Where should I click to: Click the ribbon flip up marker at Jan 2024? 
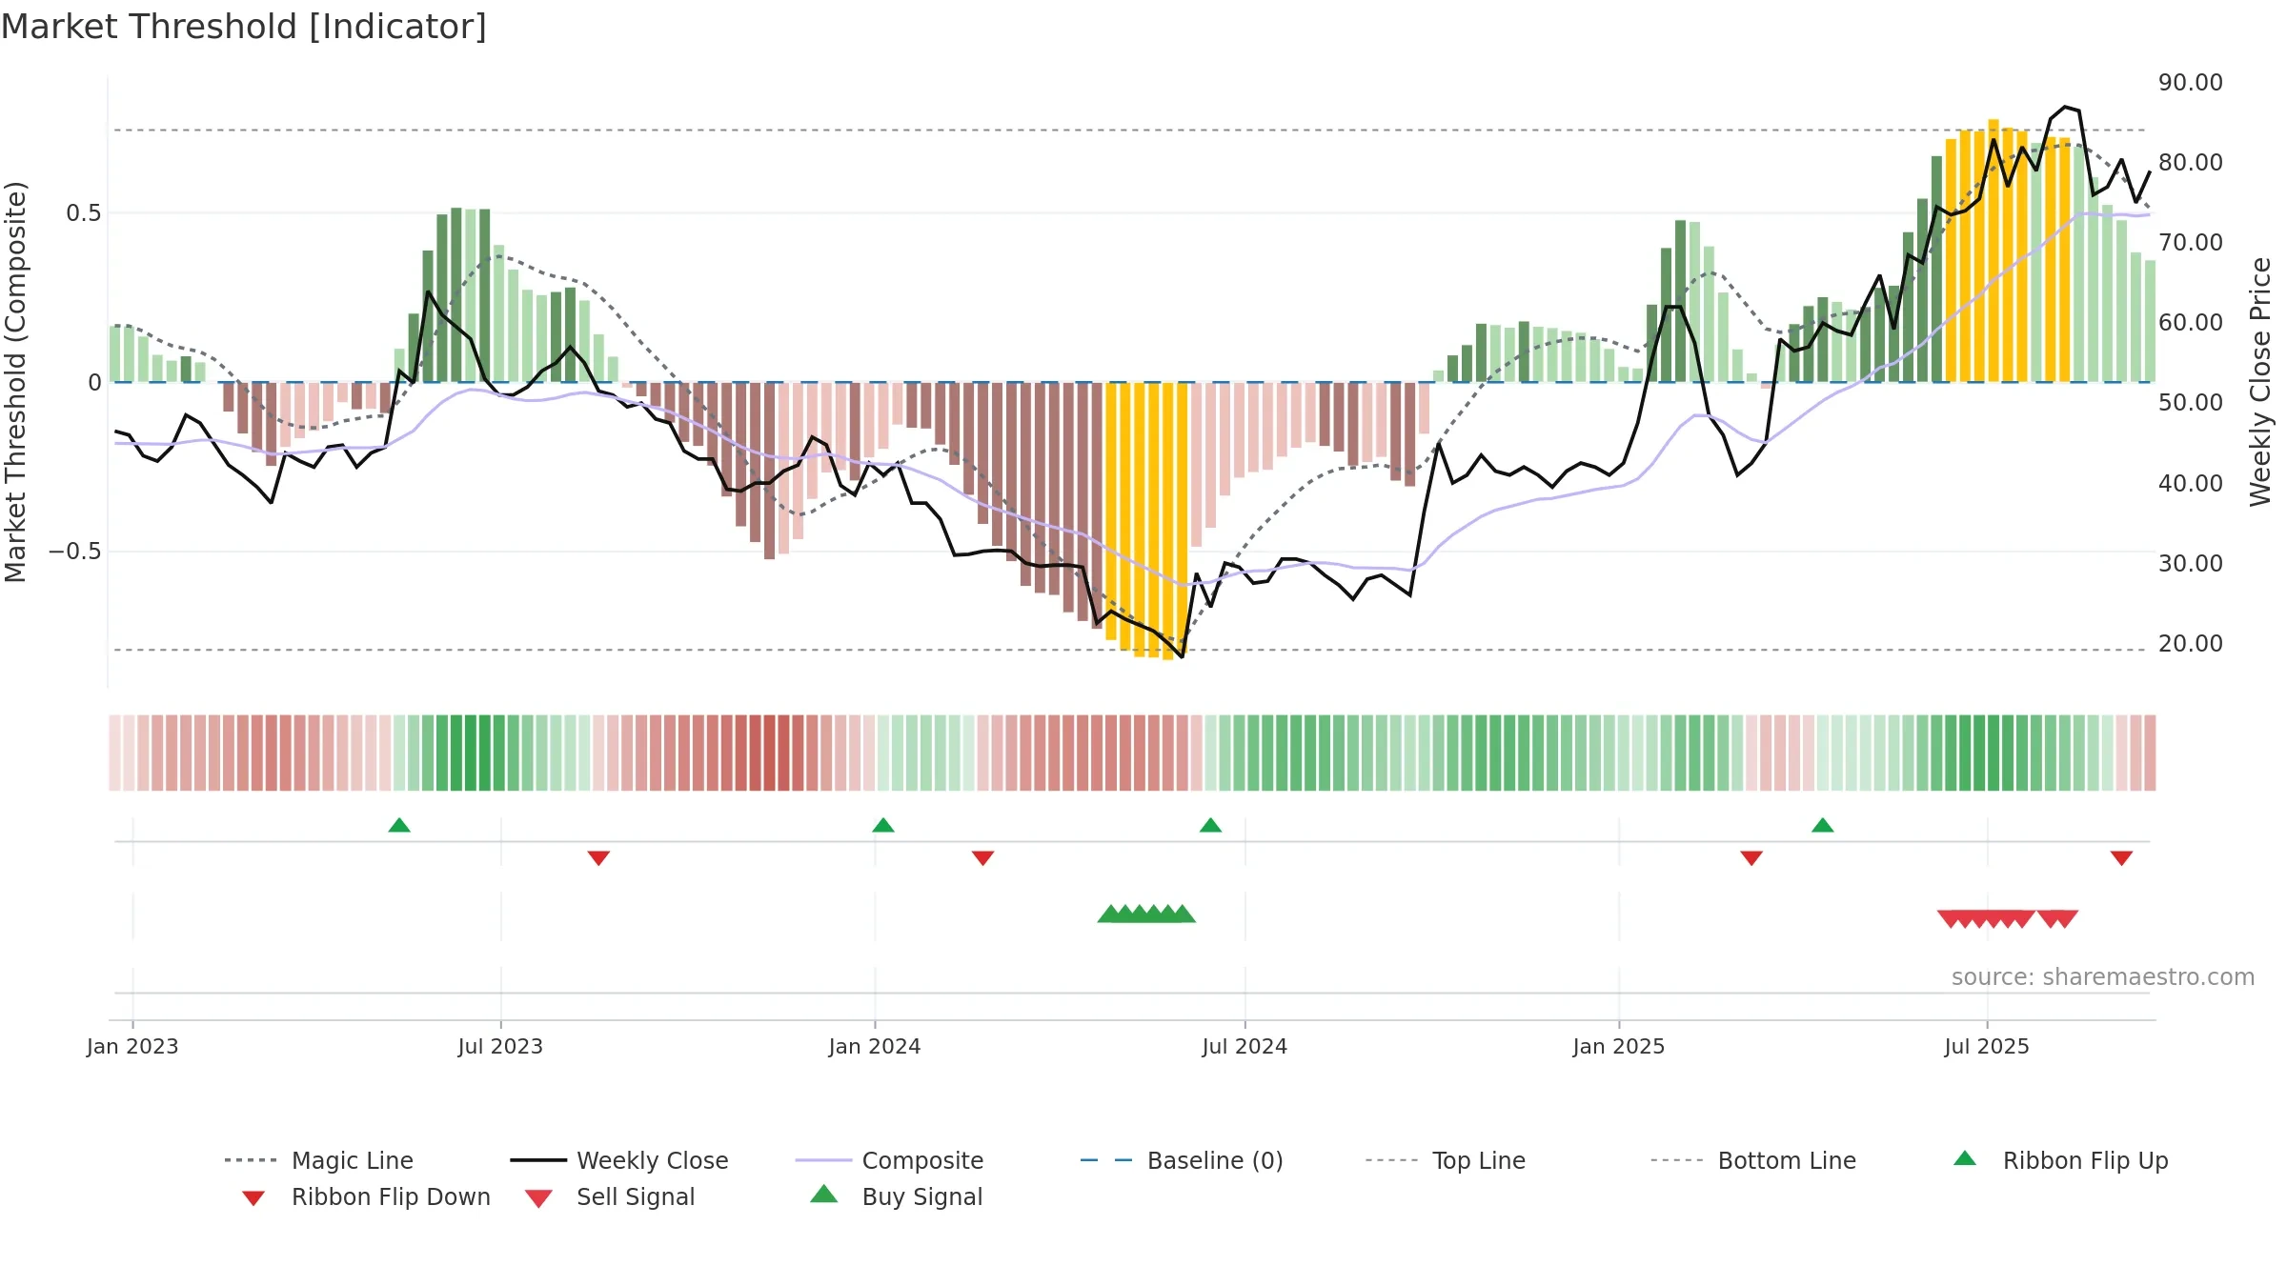click(x=883, y=825)
